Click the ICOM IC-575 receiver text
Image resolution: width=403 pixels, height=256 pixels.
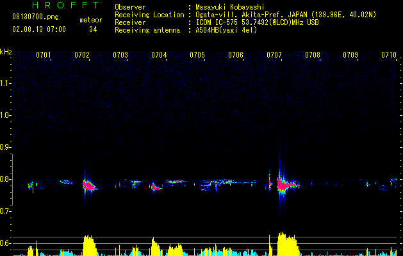tap(257, 22)
